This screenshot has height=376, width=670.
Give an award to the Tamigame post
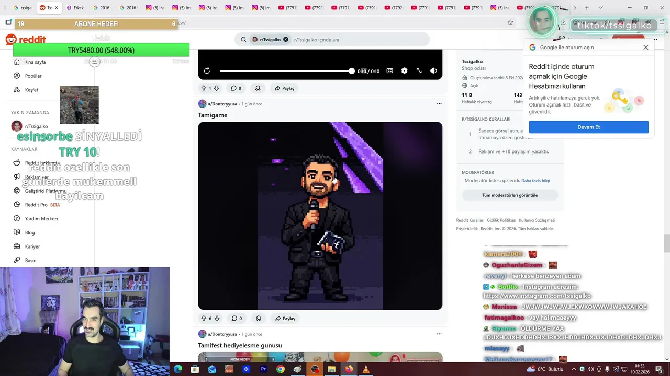point(258,318)
